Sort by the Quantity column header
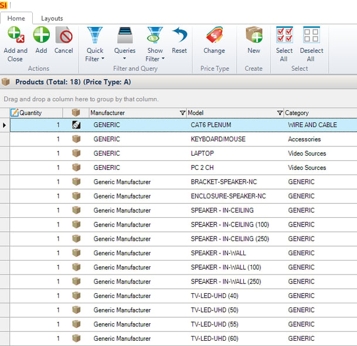 [36, 113]
